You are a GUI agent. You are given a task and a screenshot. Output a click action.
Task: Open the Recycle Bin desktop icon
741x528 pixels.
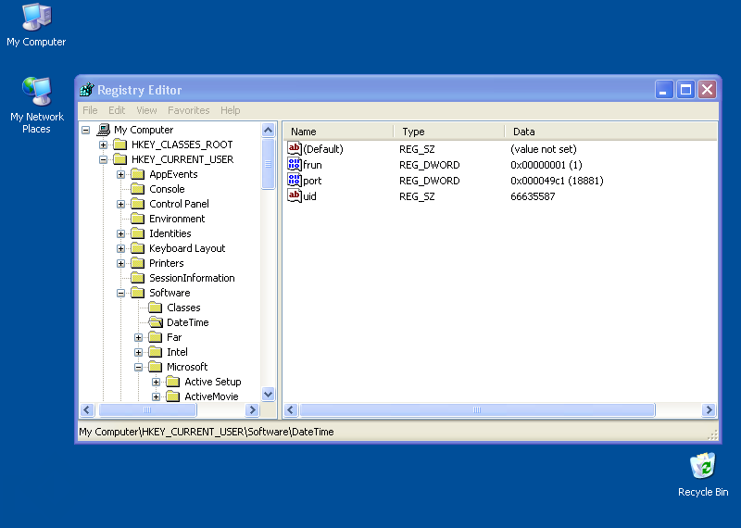pyautogui.click(x=703, y=466)
